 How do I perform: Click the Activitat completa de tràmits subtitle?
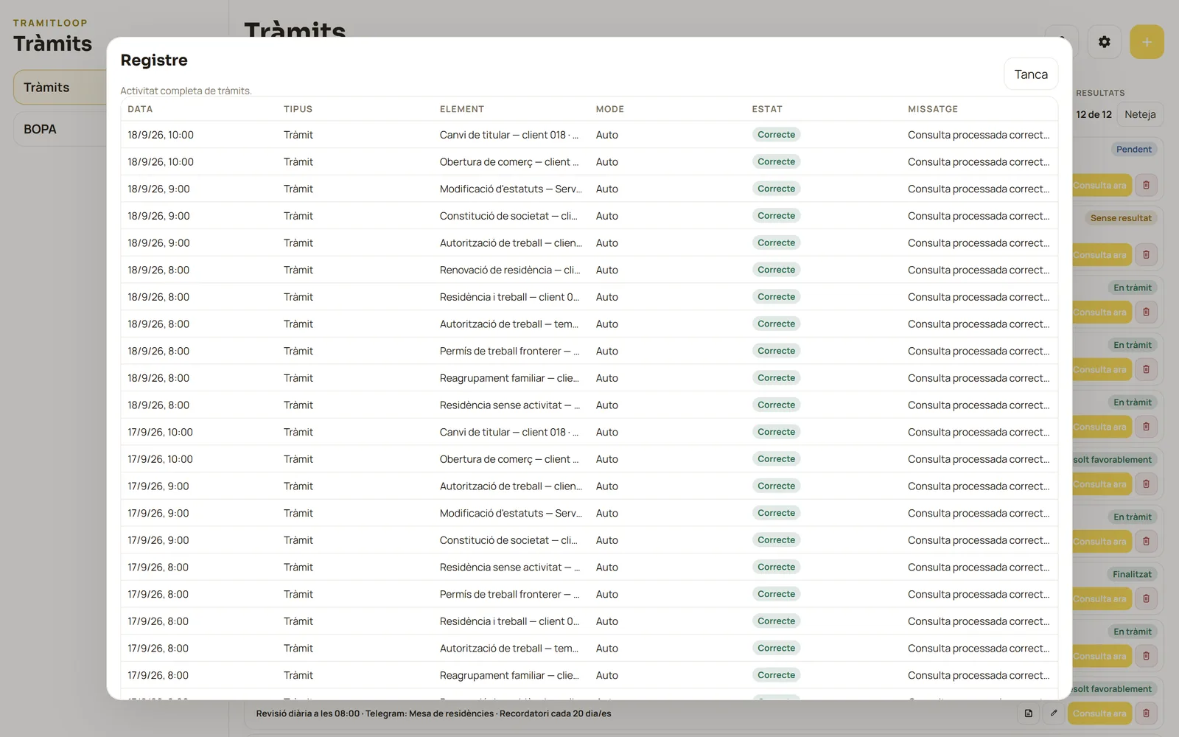pos(186,91)
